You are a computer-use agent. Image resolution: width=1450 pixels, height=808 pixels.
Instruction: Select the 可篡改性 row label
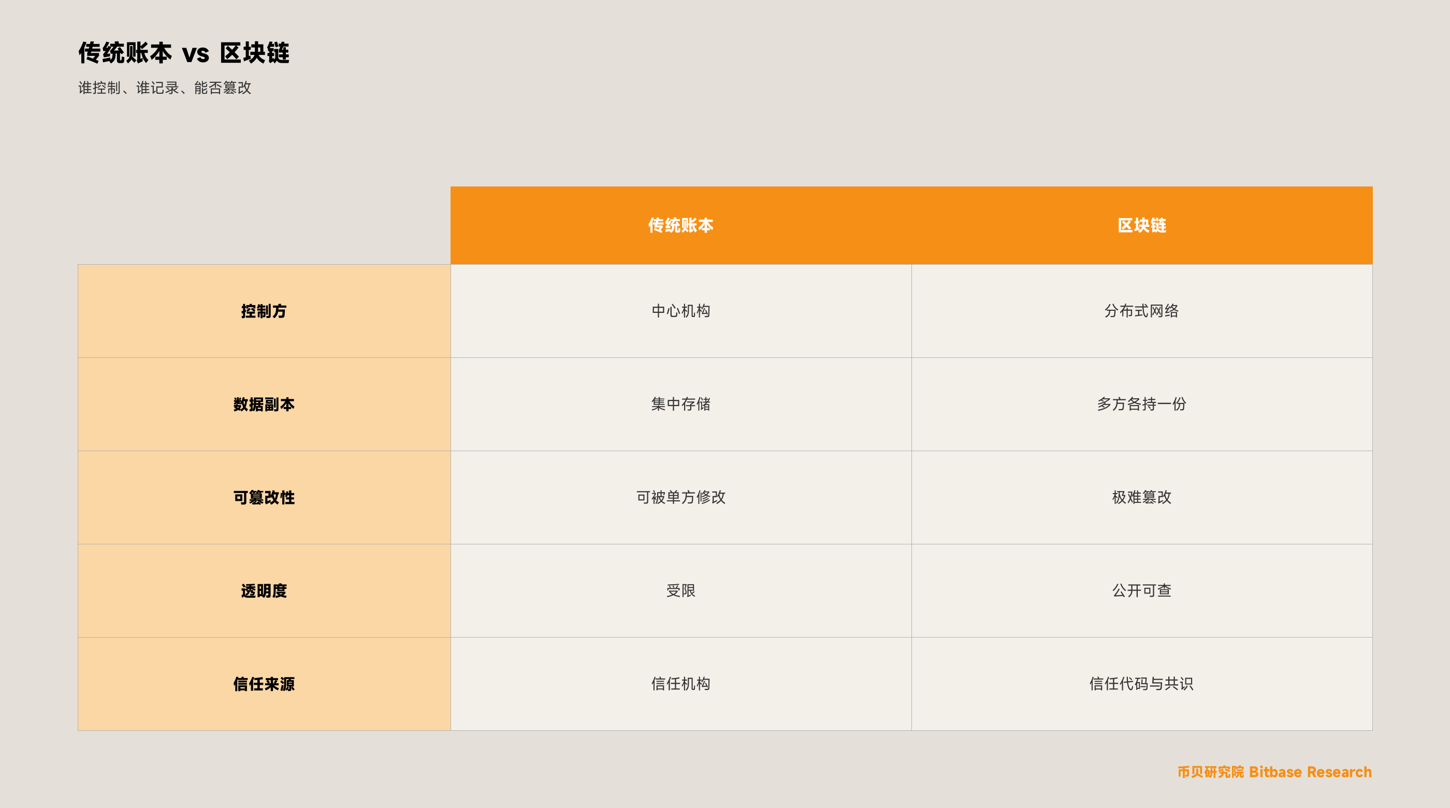coord(264,498)
